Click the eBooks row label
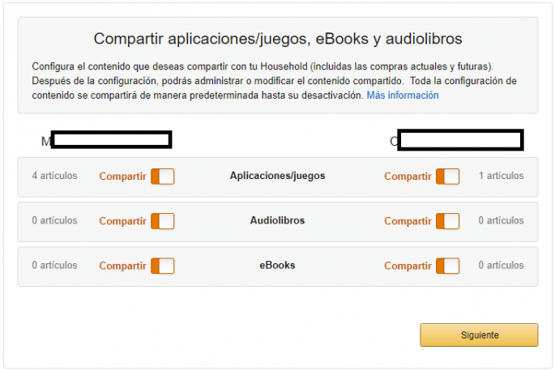This screenshot has height=371, width=555. (x=277, y=265)
